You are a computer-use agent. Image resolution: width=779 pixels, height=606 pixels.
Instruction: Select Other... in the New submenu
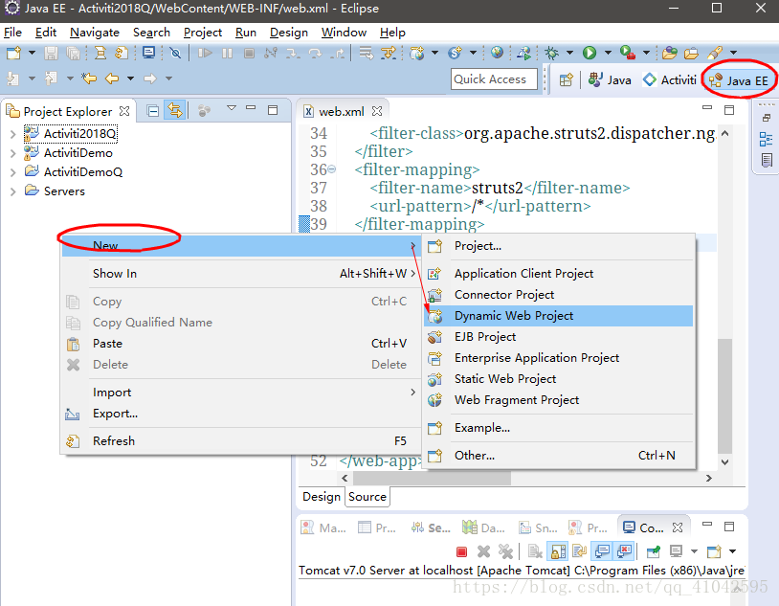tap(559, 456)
